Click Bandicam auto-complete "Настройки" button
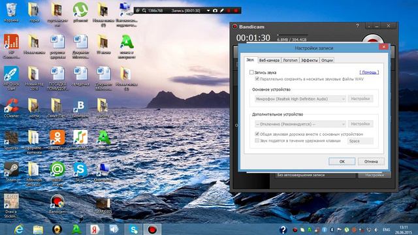This screenshot has width=418, height=235. [374, 175]
